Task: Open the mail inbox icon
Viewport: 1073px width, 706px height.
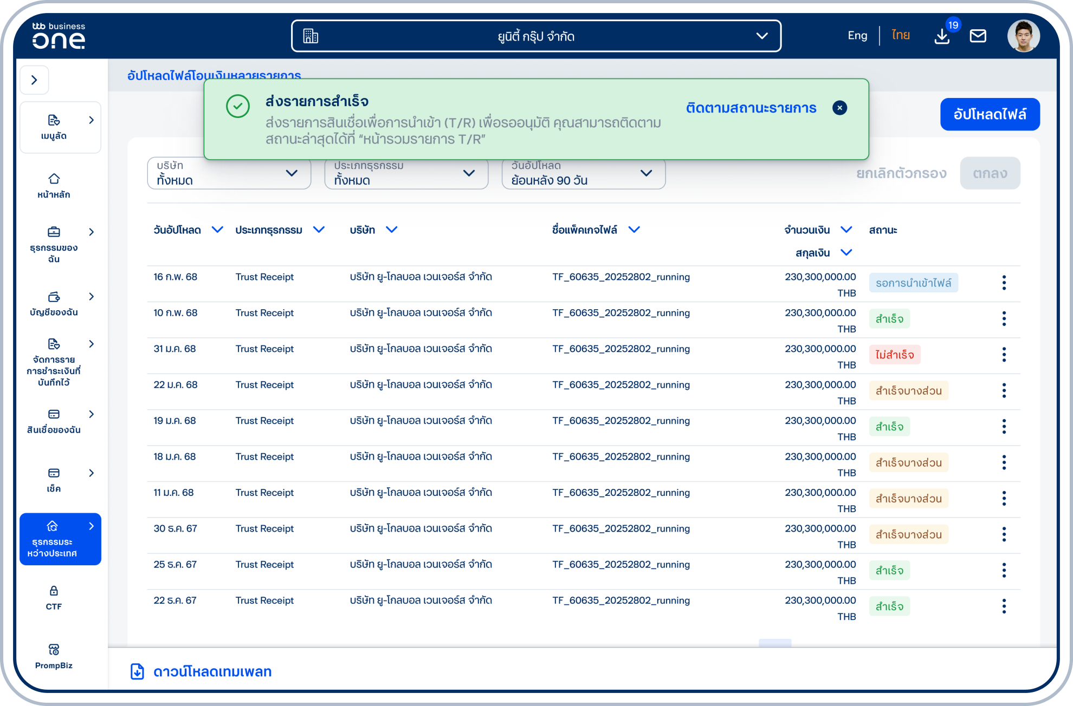Action: click(978, 36)
